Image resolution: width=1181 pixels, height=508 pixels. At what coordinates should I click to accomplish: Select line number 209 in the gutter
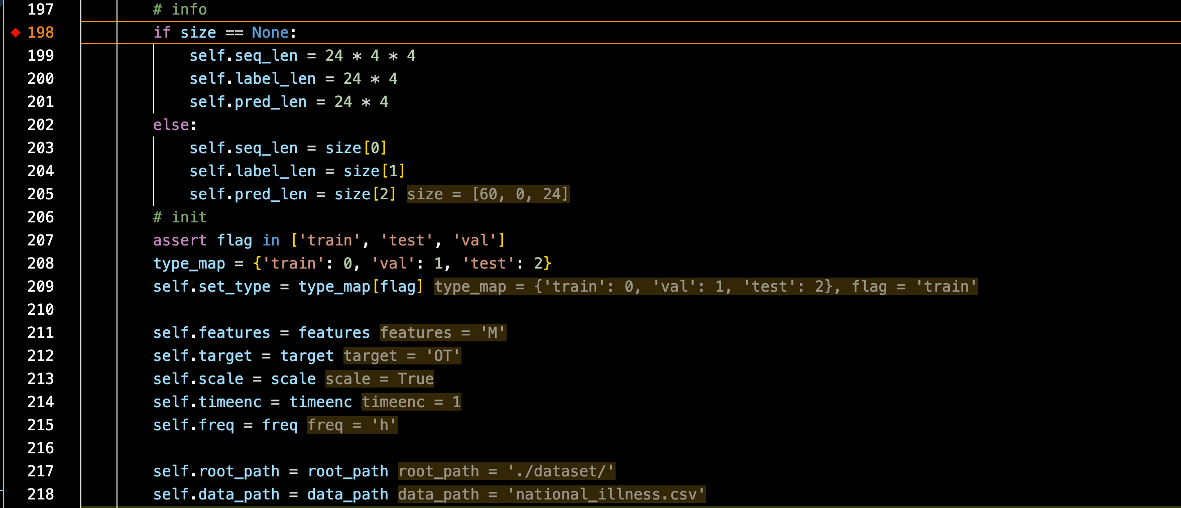(x=41, y=287)
